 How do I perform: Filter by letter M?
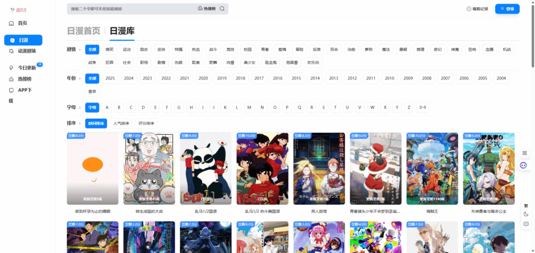pyautogui.click(x=249, y=107)
